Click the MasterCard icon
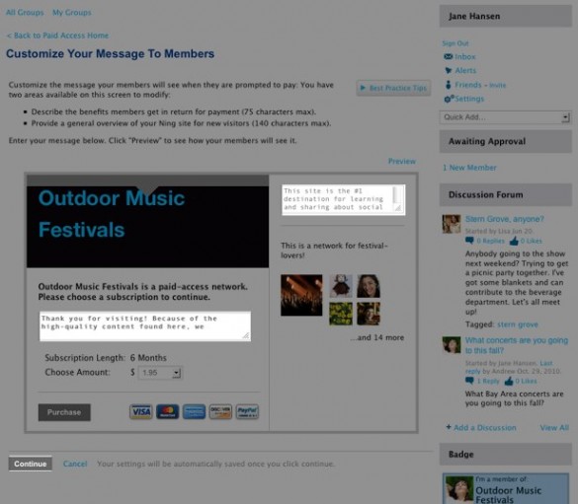The image size is (578, 504). click(x=167, y=411)
